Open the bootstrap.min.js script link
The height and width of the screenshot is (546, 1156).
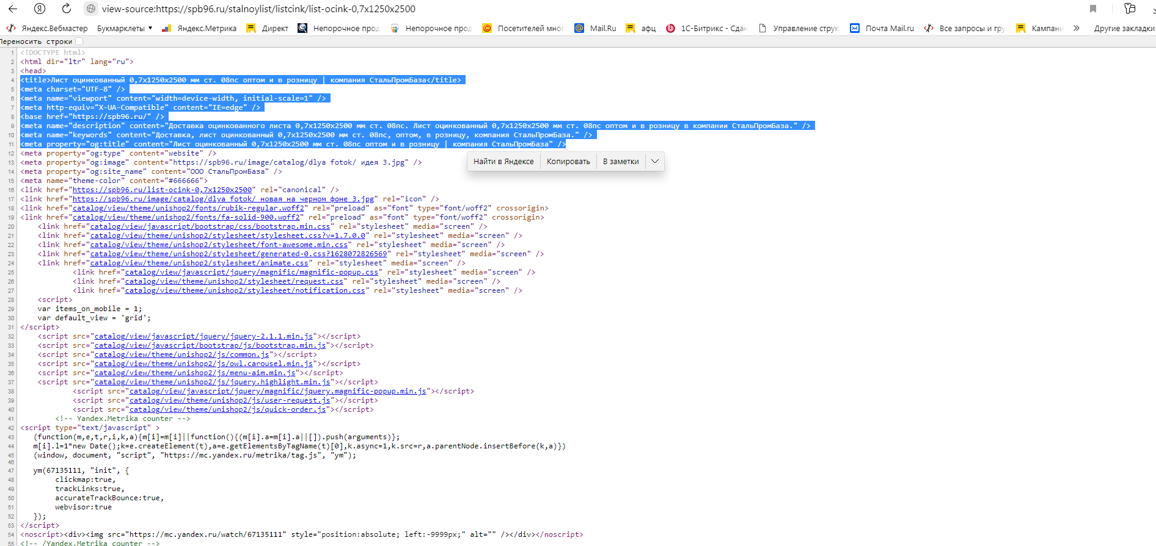click(210, 345)
